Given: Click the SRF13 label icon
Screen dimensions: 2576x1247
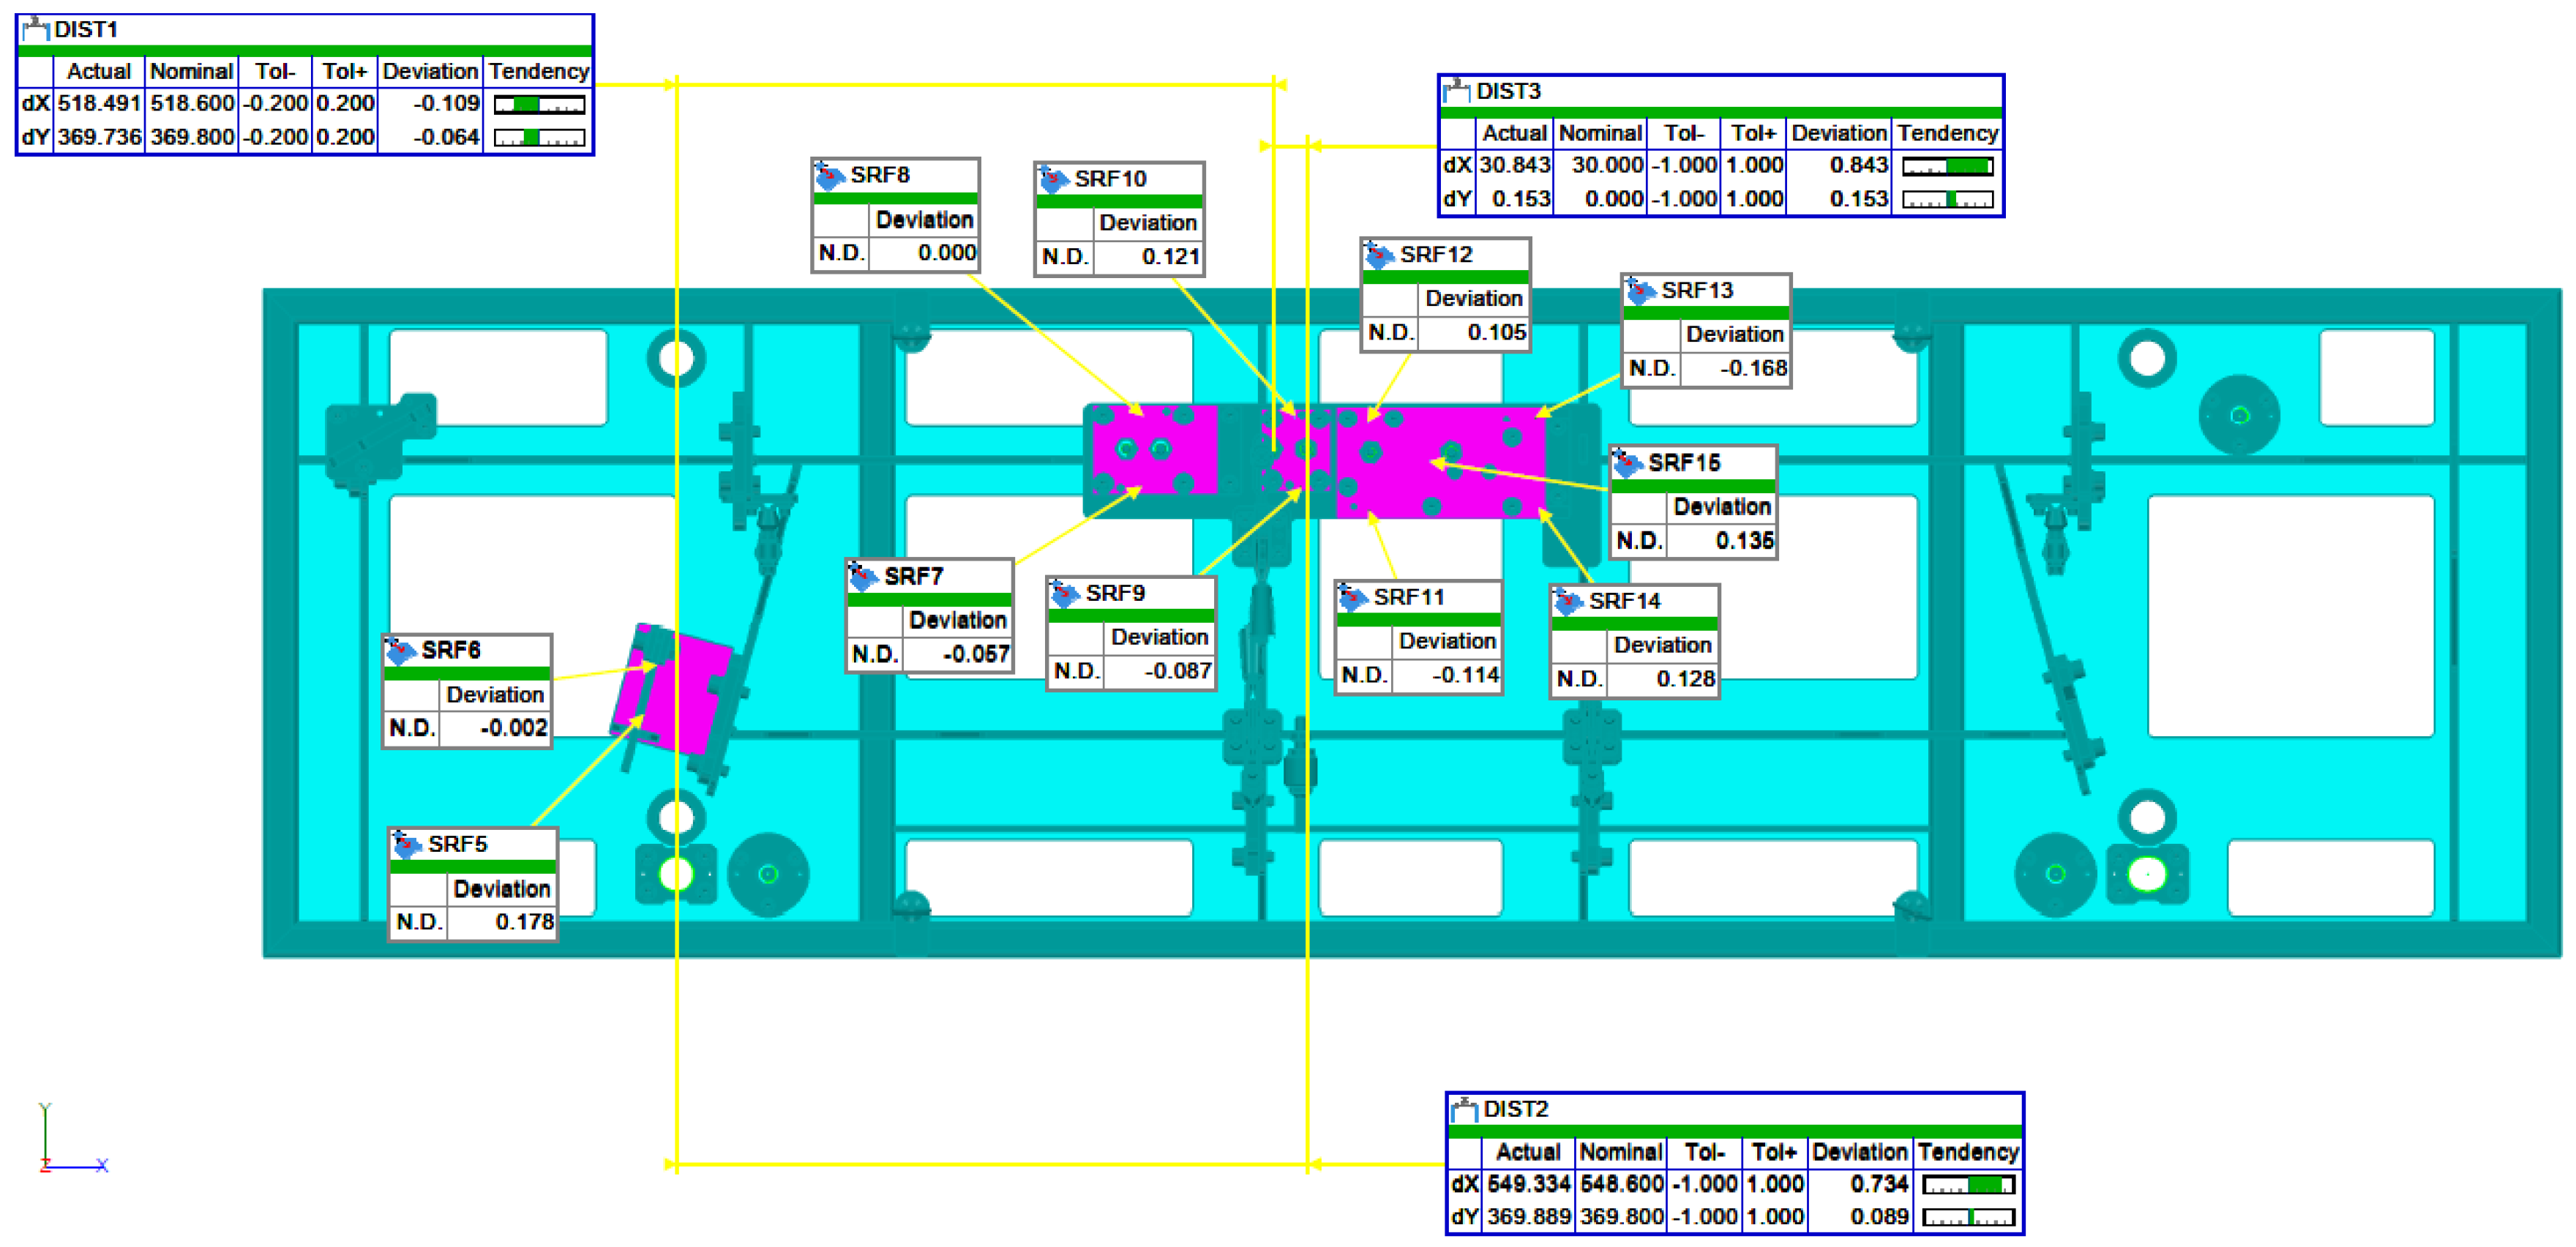Looking at the screenshot, I should (1639, 291).
